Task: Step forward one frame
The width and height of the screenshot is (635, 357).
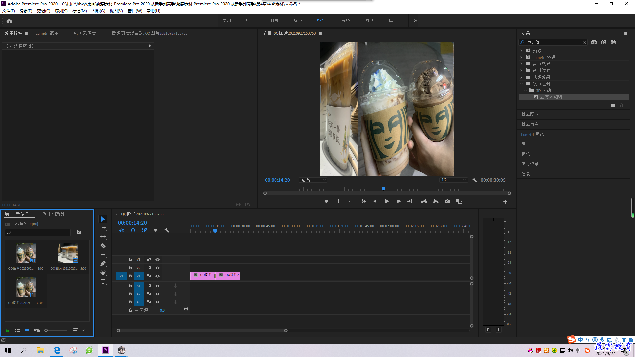Action: (399, 201)
